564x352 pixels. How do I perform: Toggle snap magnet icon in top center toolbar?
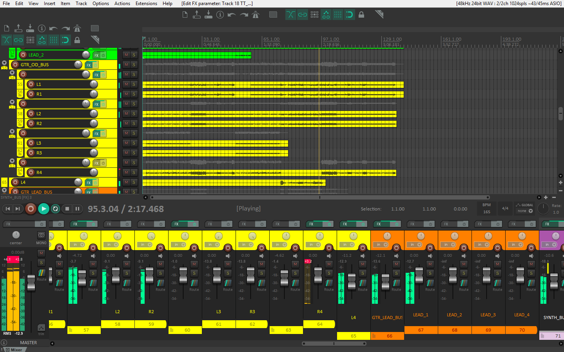pyautogui.click(x=349, y=15)
